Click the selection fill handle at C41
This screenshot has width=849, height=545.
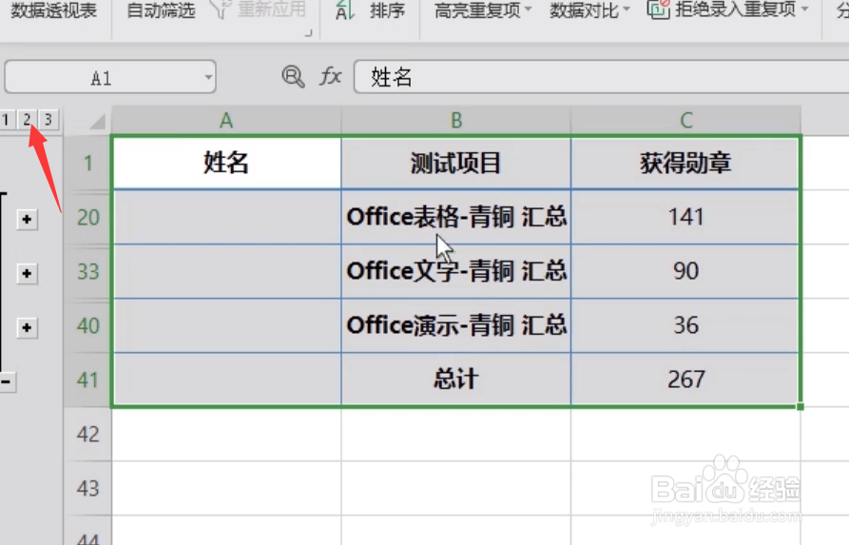[801, 407]
